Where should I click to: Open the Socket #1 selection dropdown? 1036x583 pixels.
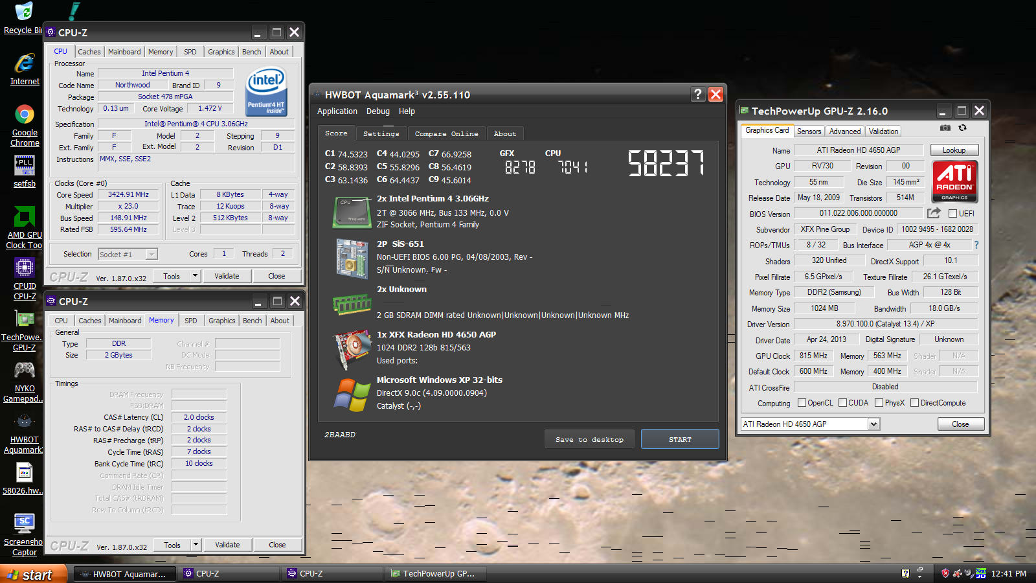[128, 255]
